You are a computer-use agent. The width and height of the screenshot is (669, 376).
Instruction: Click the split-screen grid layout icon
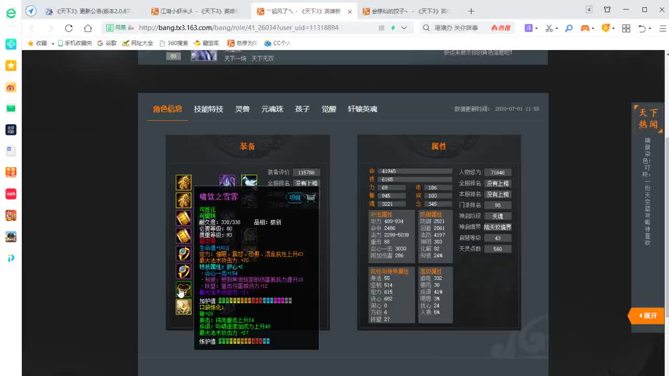pyautogui.click(x=626, y=29)
